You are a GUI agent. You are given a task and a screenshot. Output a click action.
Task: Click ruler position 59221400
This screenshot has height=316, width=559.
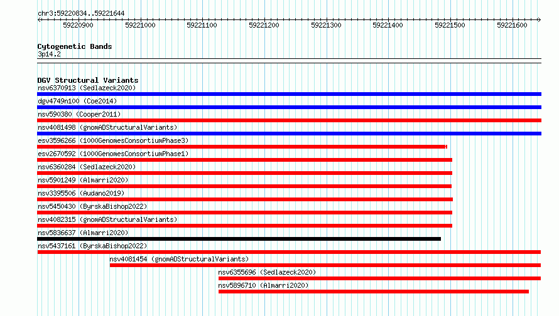pos(388,25)
